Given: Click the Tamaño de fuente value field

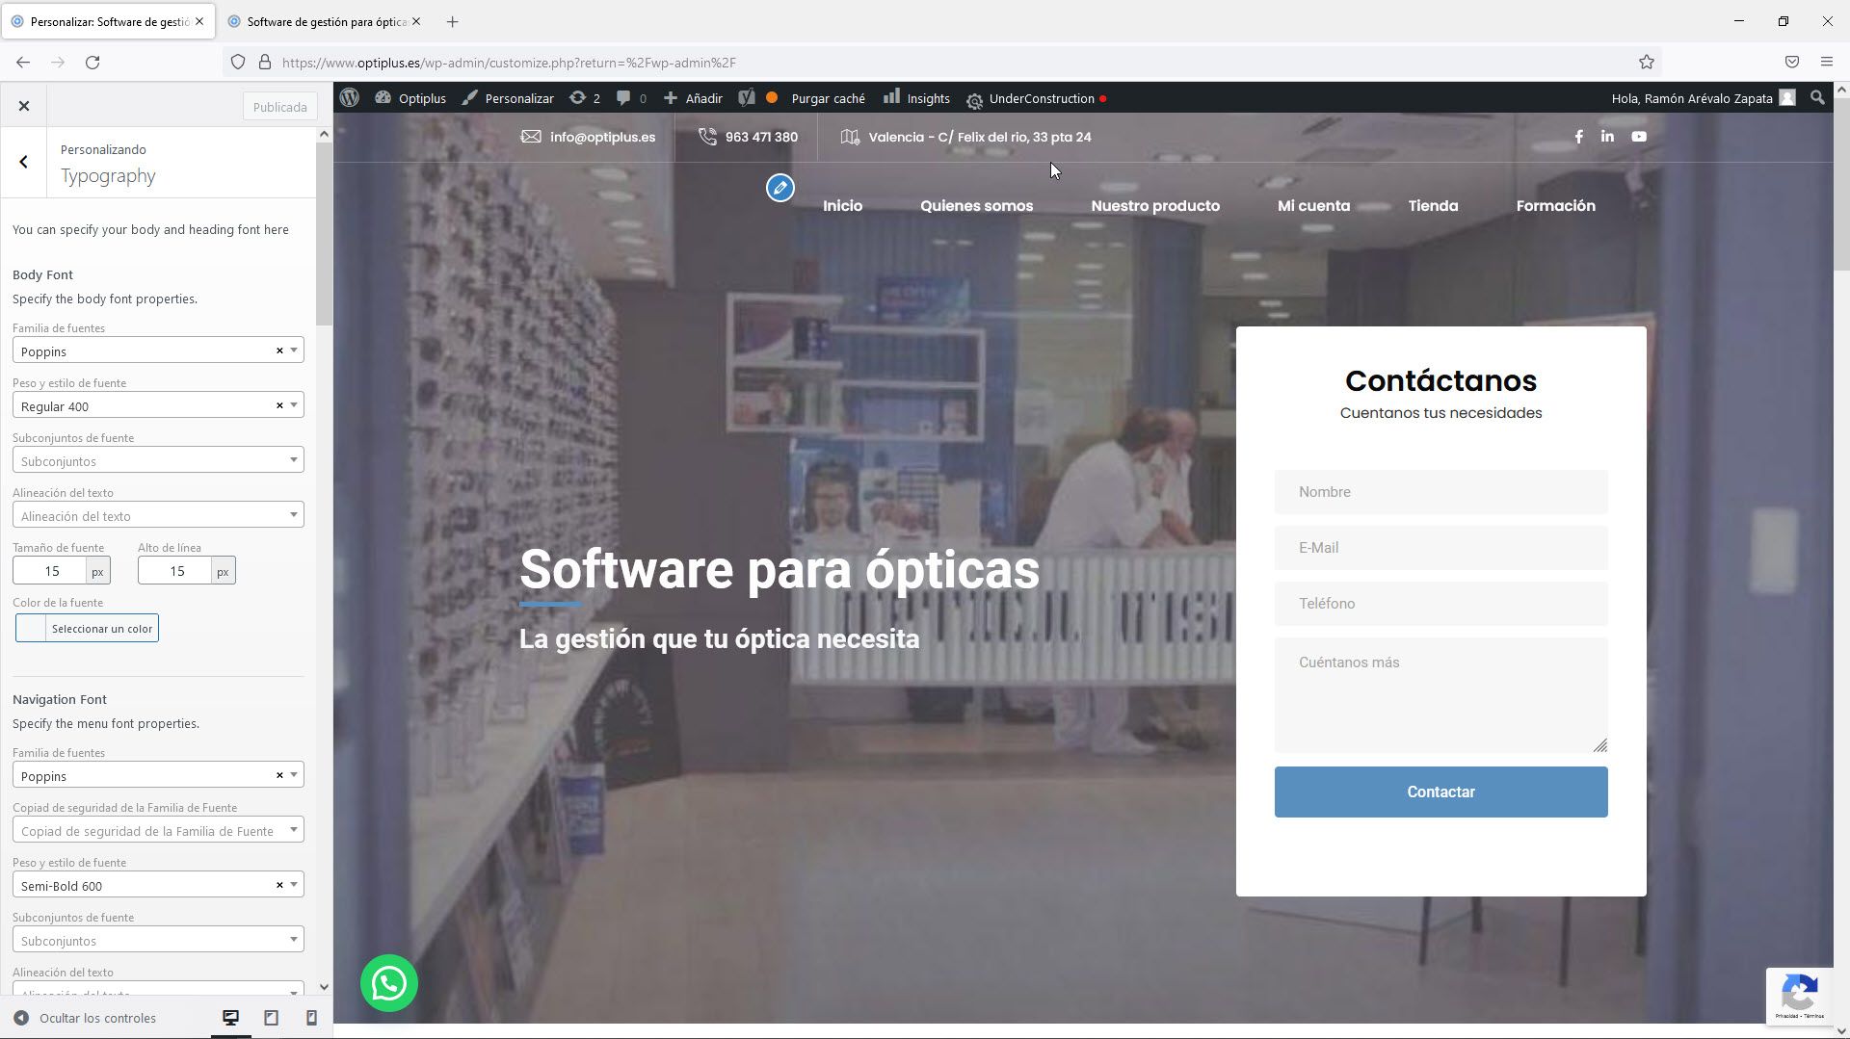Looking at the screenshot, I should [x=51, y=571].
